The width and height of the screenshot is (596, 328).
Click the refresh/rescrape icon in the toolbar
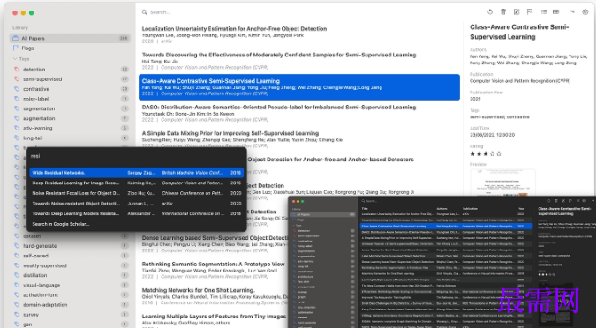[490, 12]
